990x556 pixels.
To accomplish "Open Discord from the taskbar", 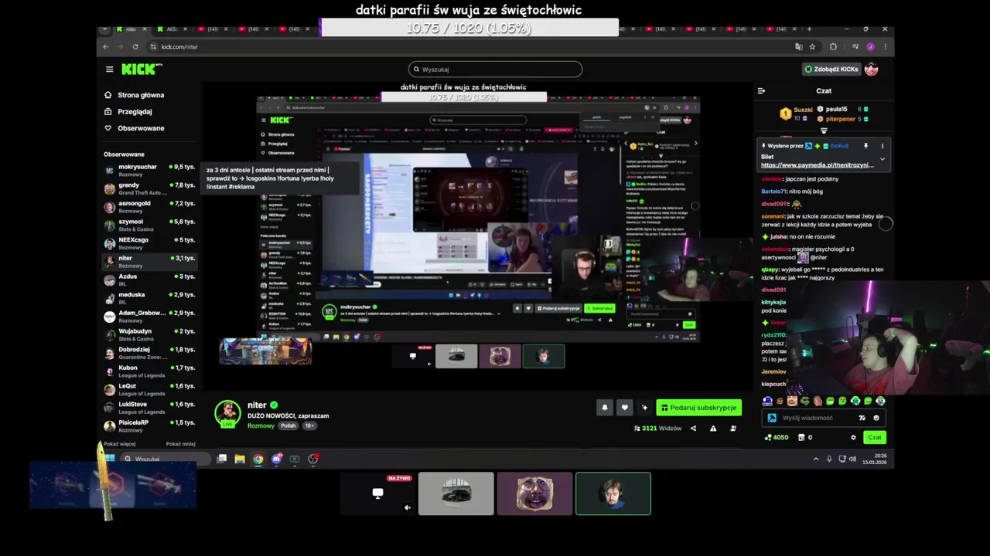I will pyautogui.click(x=276, y=459).
